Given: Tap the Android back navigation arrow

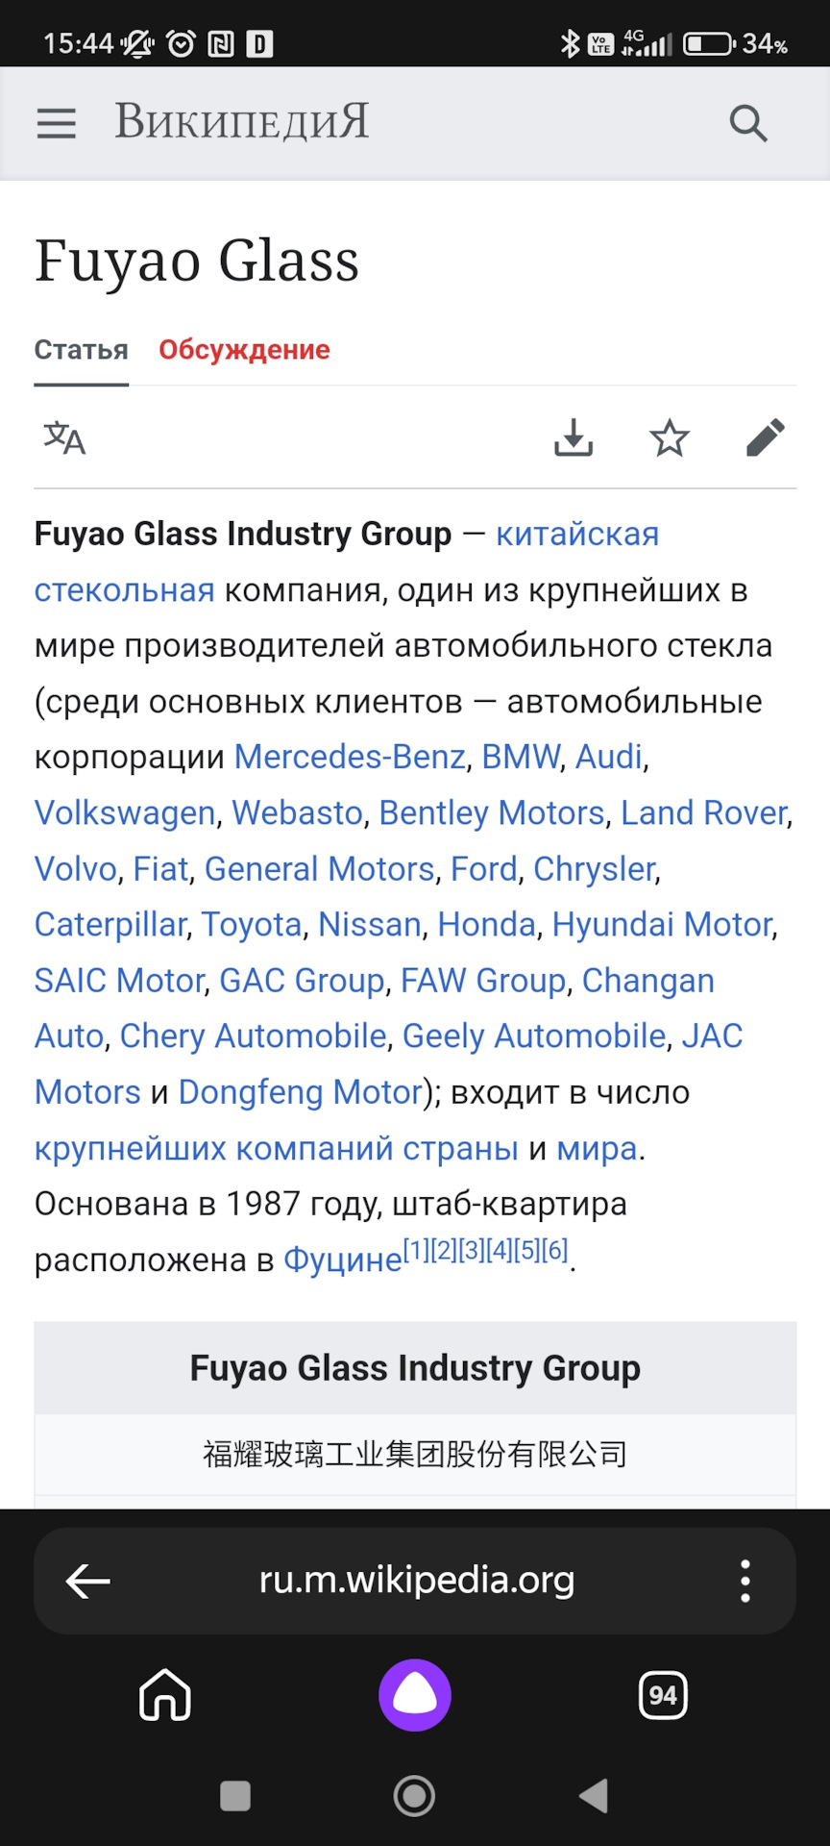Looking at the screenshot, I should [593, 1794].
